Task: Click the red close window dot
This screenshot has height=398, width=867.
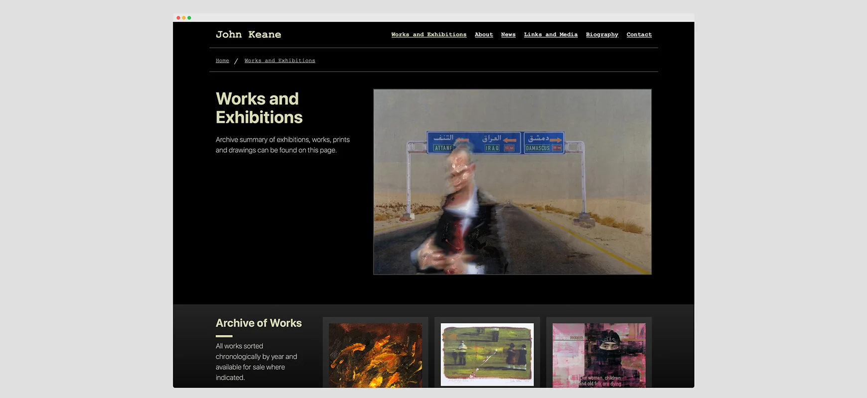Action: pyautogui.click(x=178, y=18)
